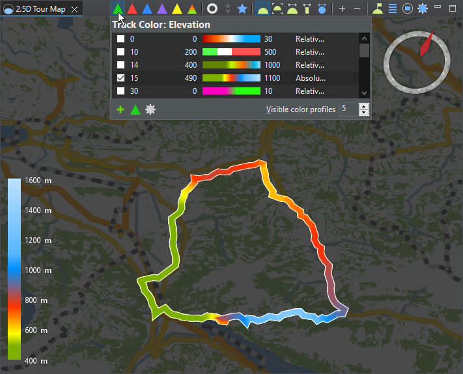Add a new color profile with plus

(120, 109)
